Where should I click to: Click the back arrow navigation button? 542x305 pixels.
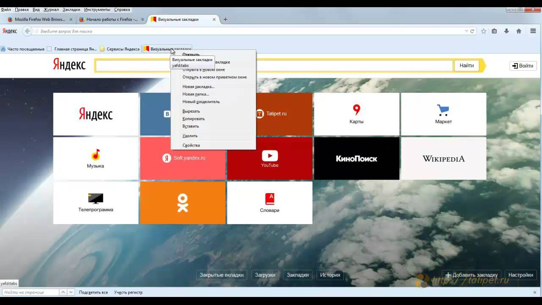tap(28, 31)
